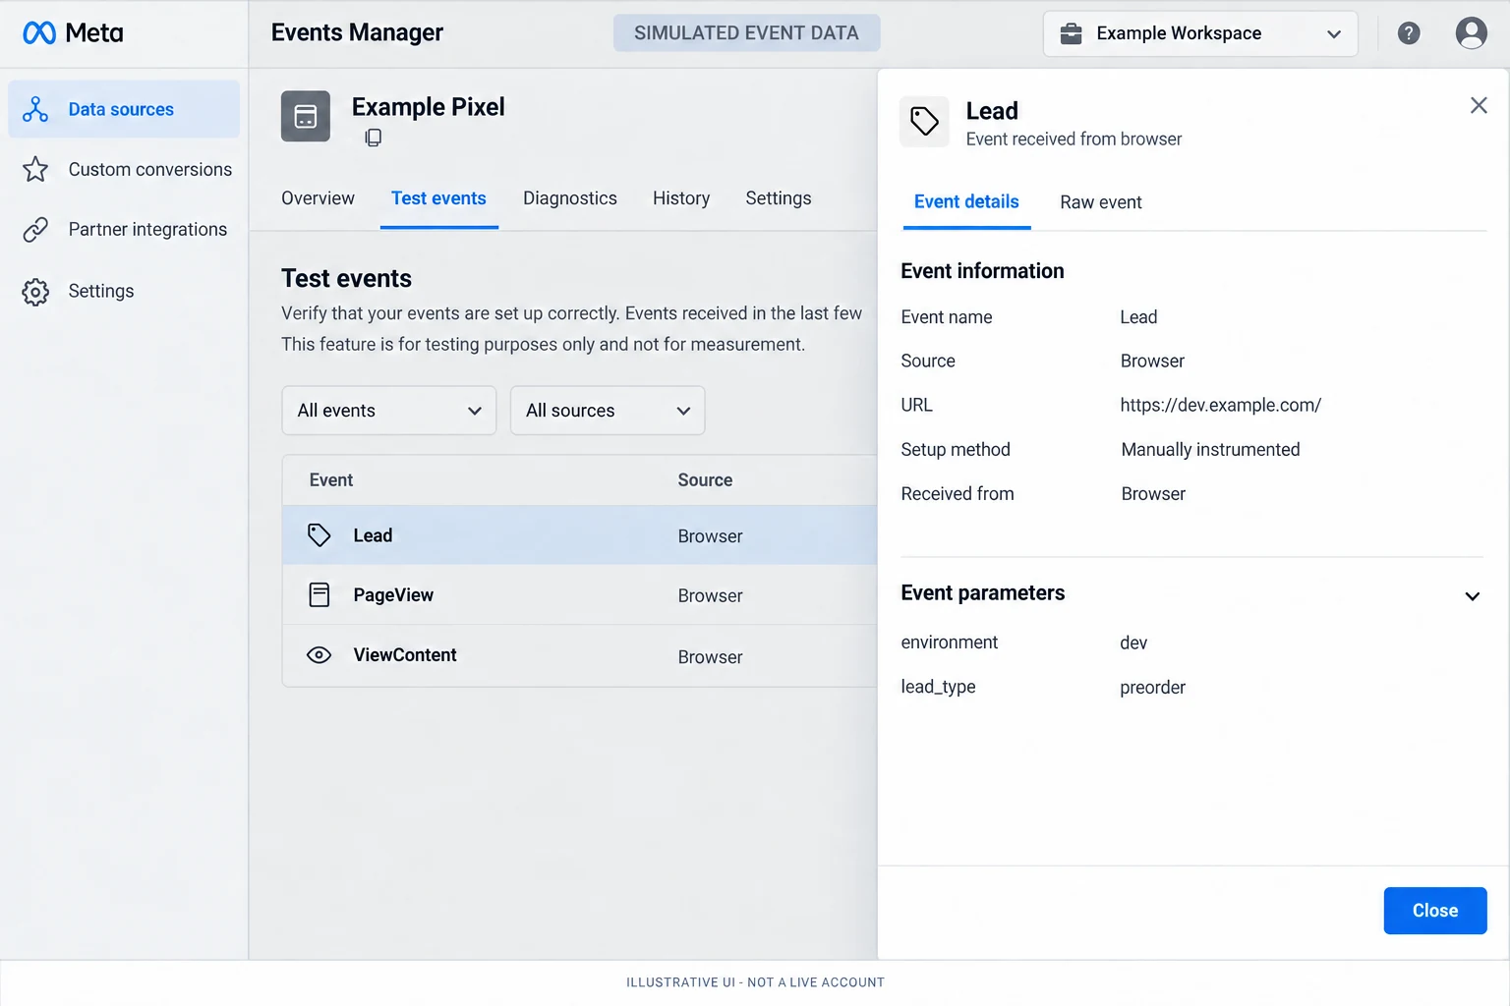Click the PageView row page icon
This screenshot has width=1510, height=1006.
pos(319,595)
